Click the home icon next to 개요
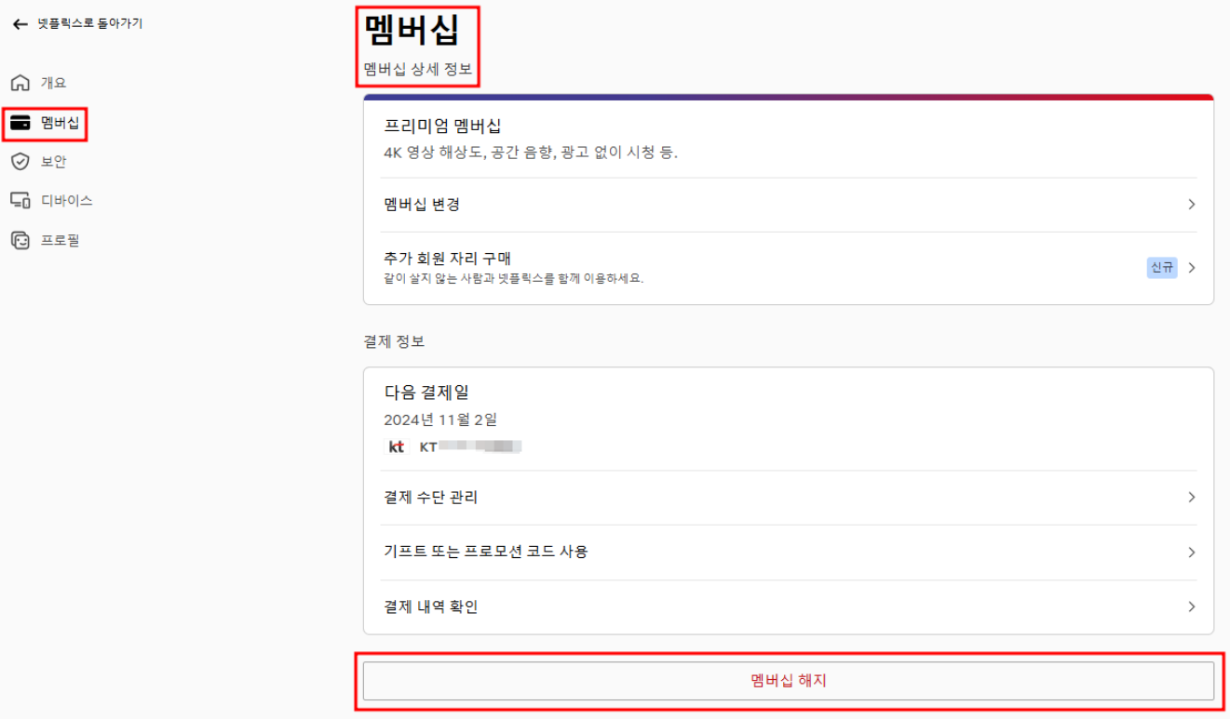 coord(20,83)
